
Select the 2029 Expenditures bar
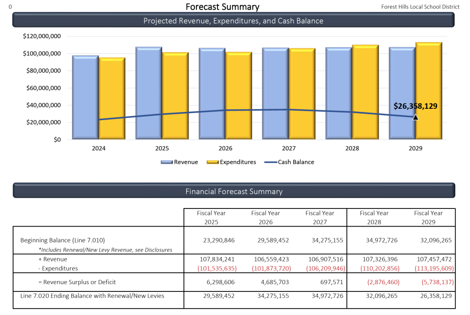pyautogui.click(x=428, y=91)
